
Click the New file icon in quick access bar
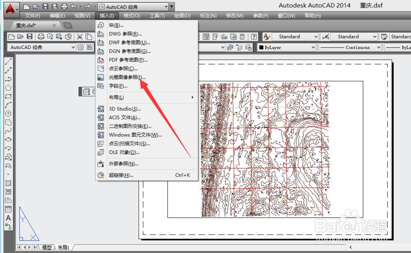tap(26, 7)
